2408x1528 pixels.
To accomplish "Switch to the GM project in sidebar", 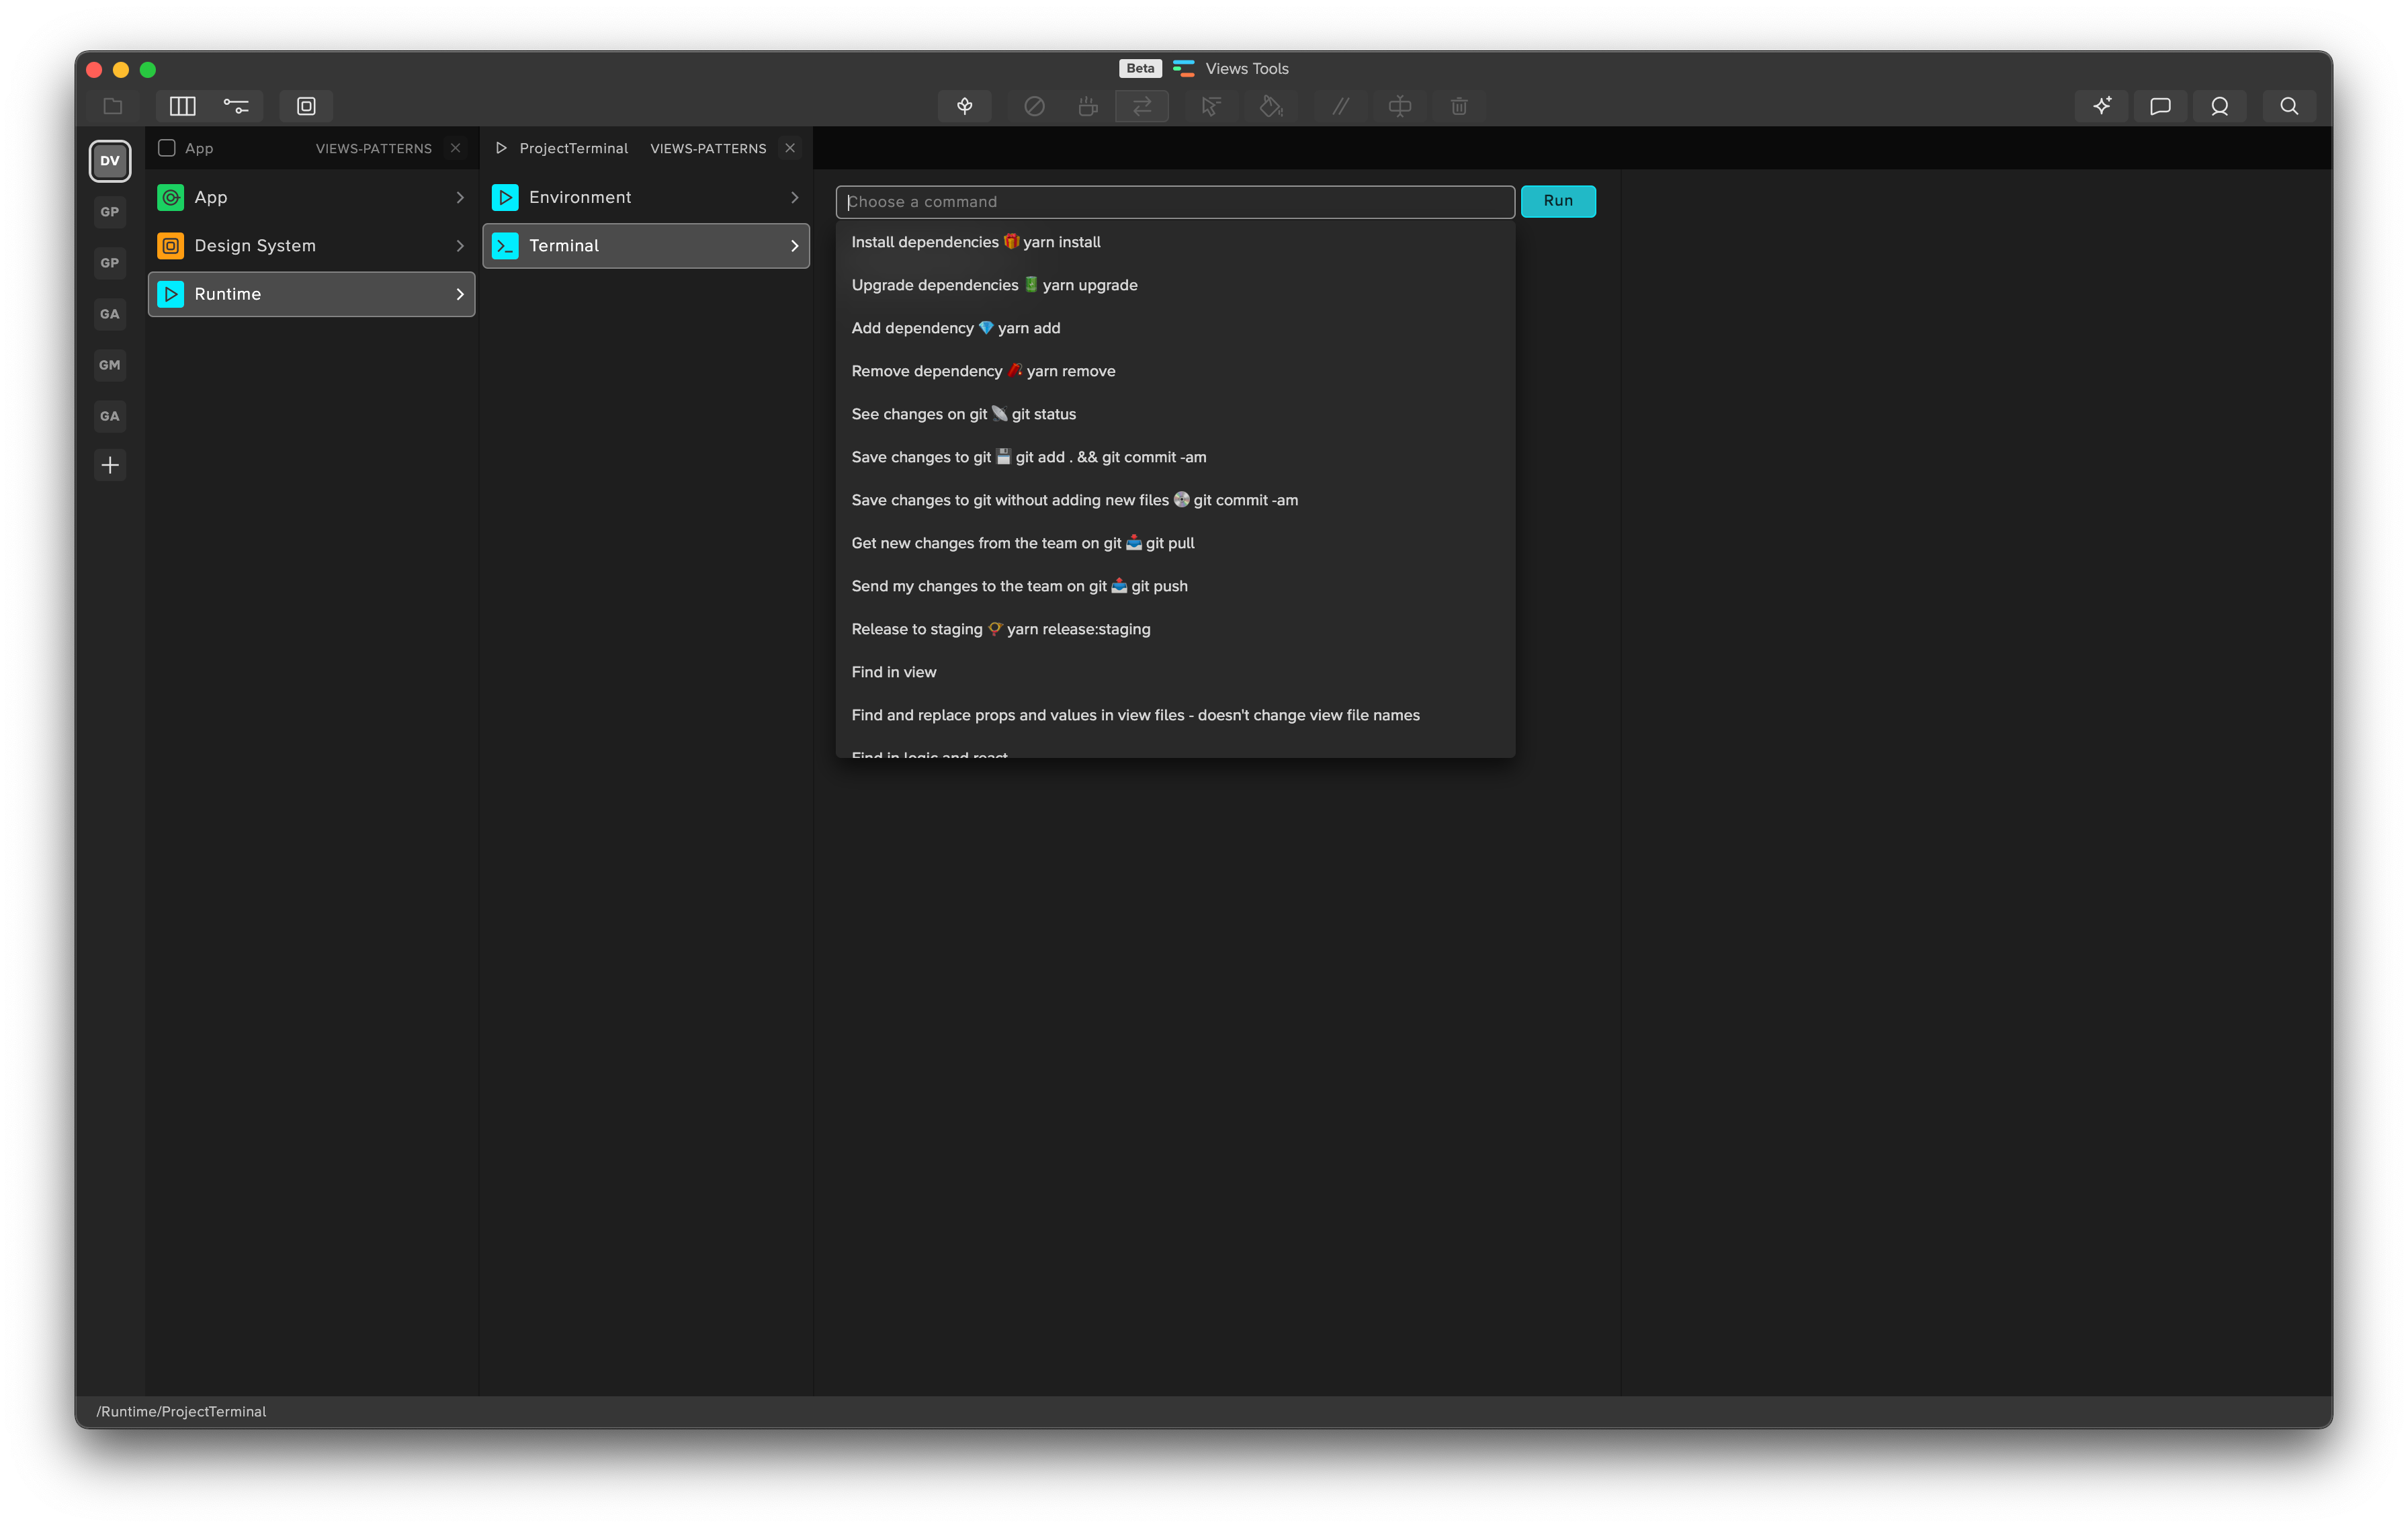I will tap(110, 365).
